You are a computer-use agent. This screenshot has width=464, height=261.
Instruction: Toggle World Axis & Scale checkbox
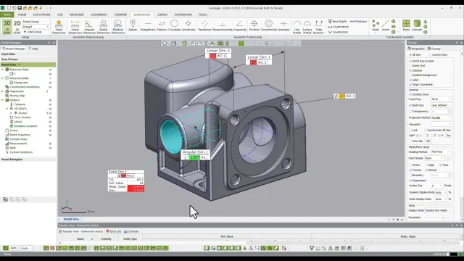pyautogui.click(x=410, y=61)
